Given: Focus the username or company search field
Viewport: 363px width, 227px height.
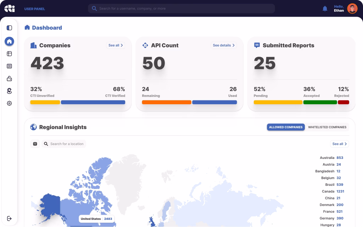Looking at the screenshot, I should tap(181, 9).
